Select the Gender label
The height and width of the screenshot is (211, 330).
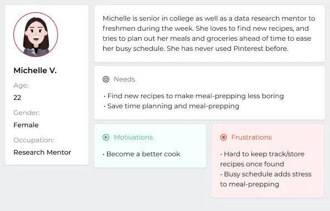coord(27,113)
